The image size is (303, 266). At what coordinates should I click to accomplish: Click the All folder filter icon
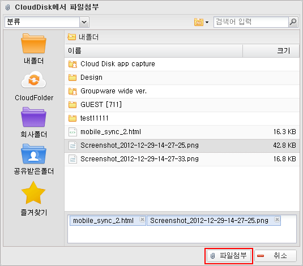point(199,22)
